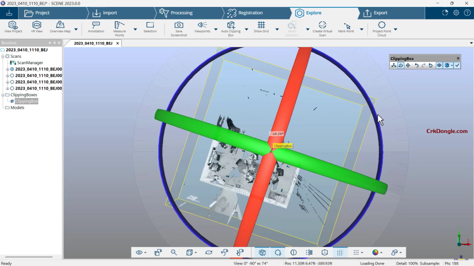This screenshot has width=474, height=266.
Task: Toggle the Show Grid button
Action: 261,25
